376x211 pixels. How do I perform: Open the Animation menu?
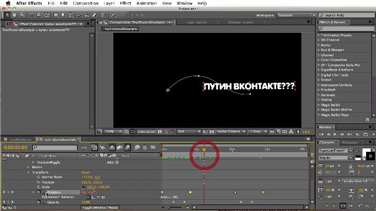(146, 4)
